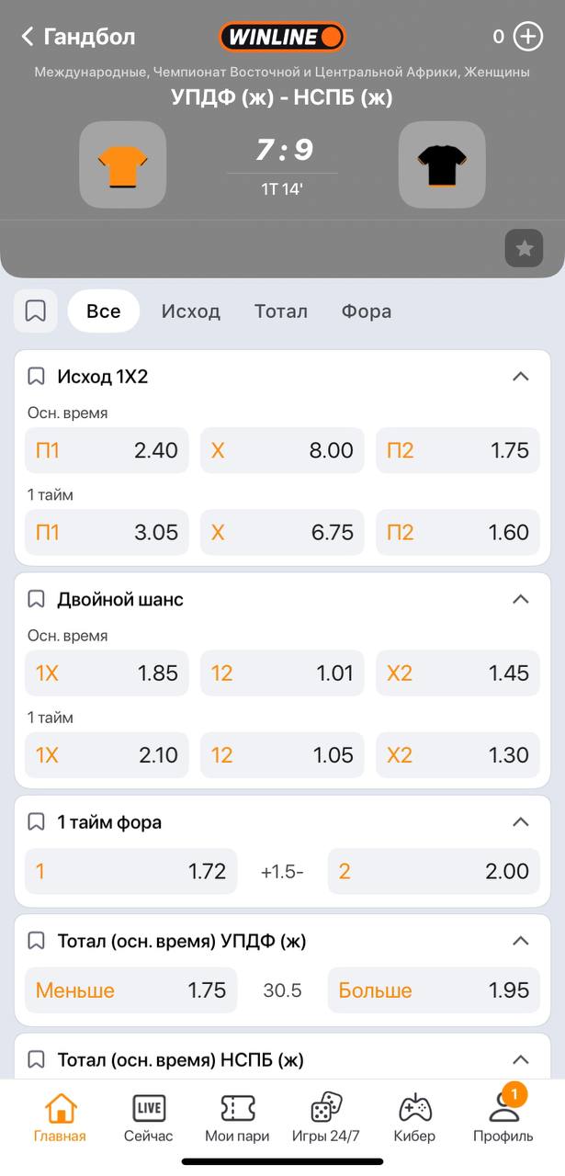Select П1 odds 2.40 for основное время
This screenshot has height=1176, width=565.
[x=107, y=450]
